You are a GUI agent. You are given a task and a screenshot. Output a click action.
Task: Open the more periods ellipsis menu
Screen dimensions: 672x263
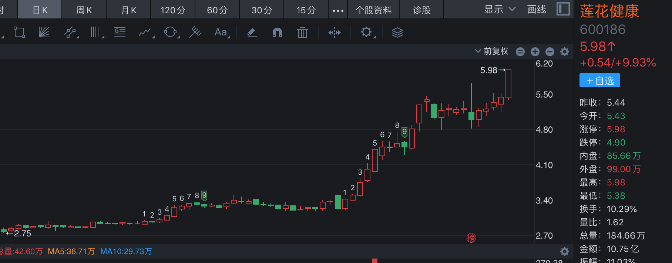pos(338,10)
